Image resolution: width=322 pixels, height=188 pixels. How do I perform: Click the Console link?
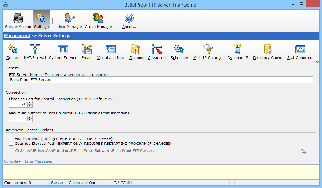11,161
